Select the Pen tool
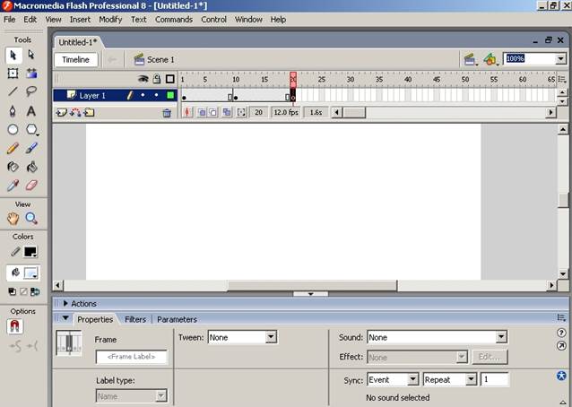 click(x=13, y=110)
